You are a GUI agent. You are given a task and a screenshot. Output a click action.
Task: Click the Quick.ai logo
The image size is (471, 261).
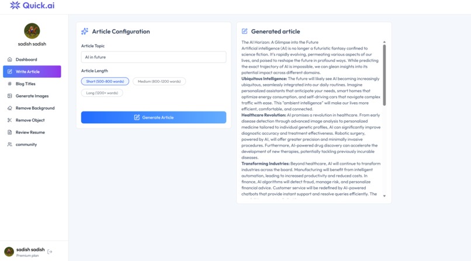click(x=32, y=5)
